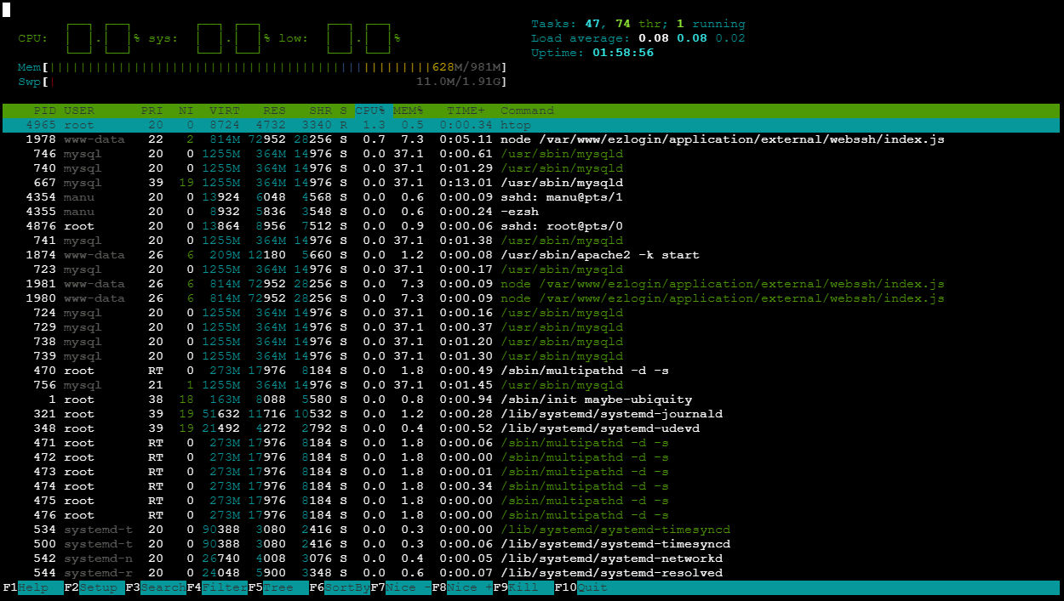Select the -ezsh process row
Viewport: 1064px width, 601px height.
[531, 212]
